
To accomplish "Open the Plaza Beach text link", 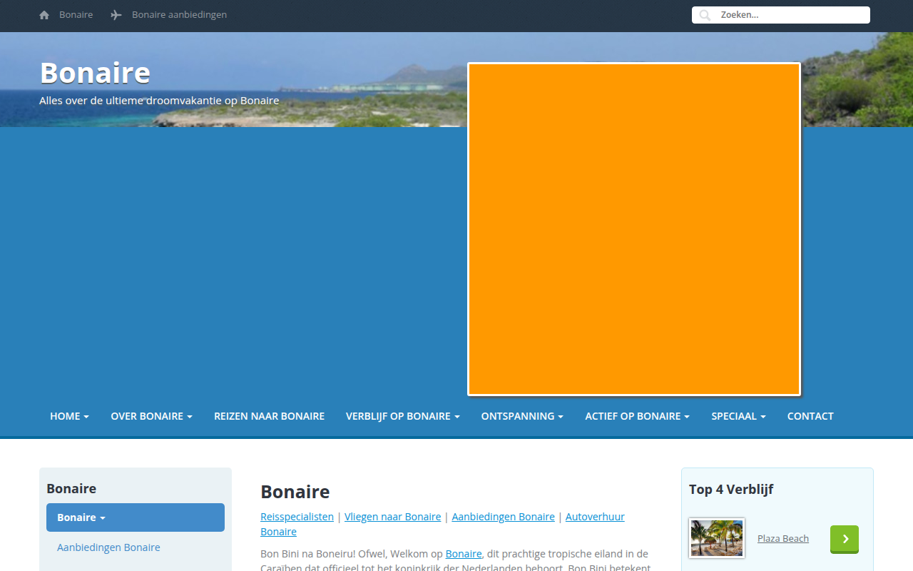I will point(783,539).
